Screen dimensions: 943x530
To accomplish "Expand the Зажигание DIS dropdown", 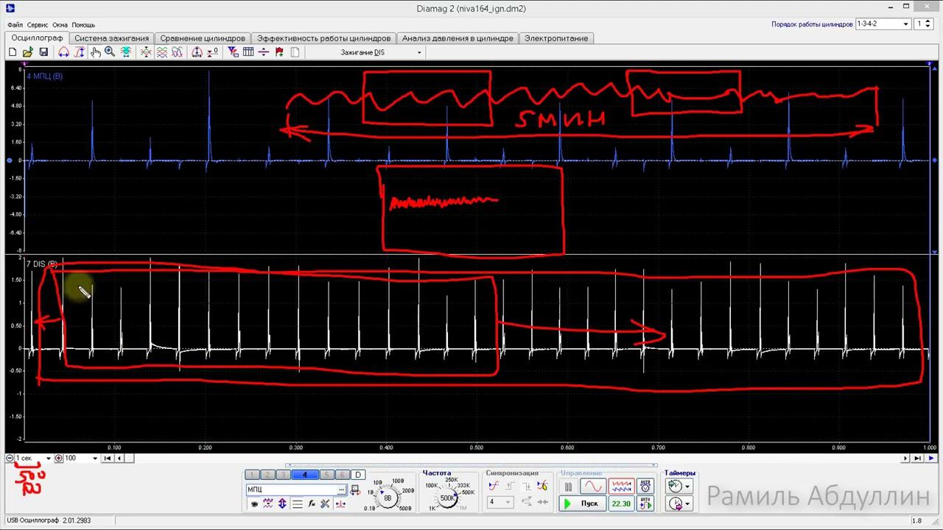I will pos(419,52).
